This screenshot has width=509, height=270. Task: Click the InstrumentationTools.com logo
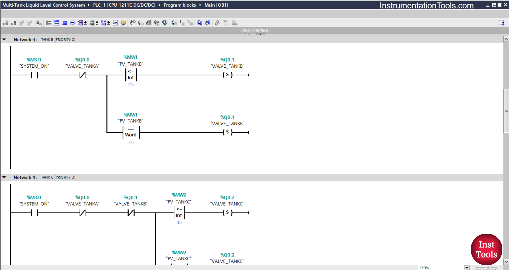[426, 5]
